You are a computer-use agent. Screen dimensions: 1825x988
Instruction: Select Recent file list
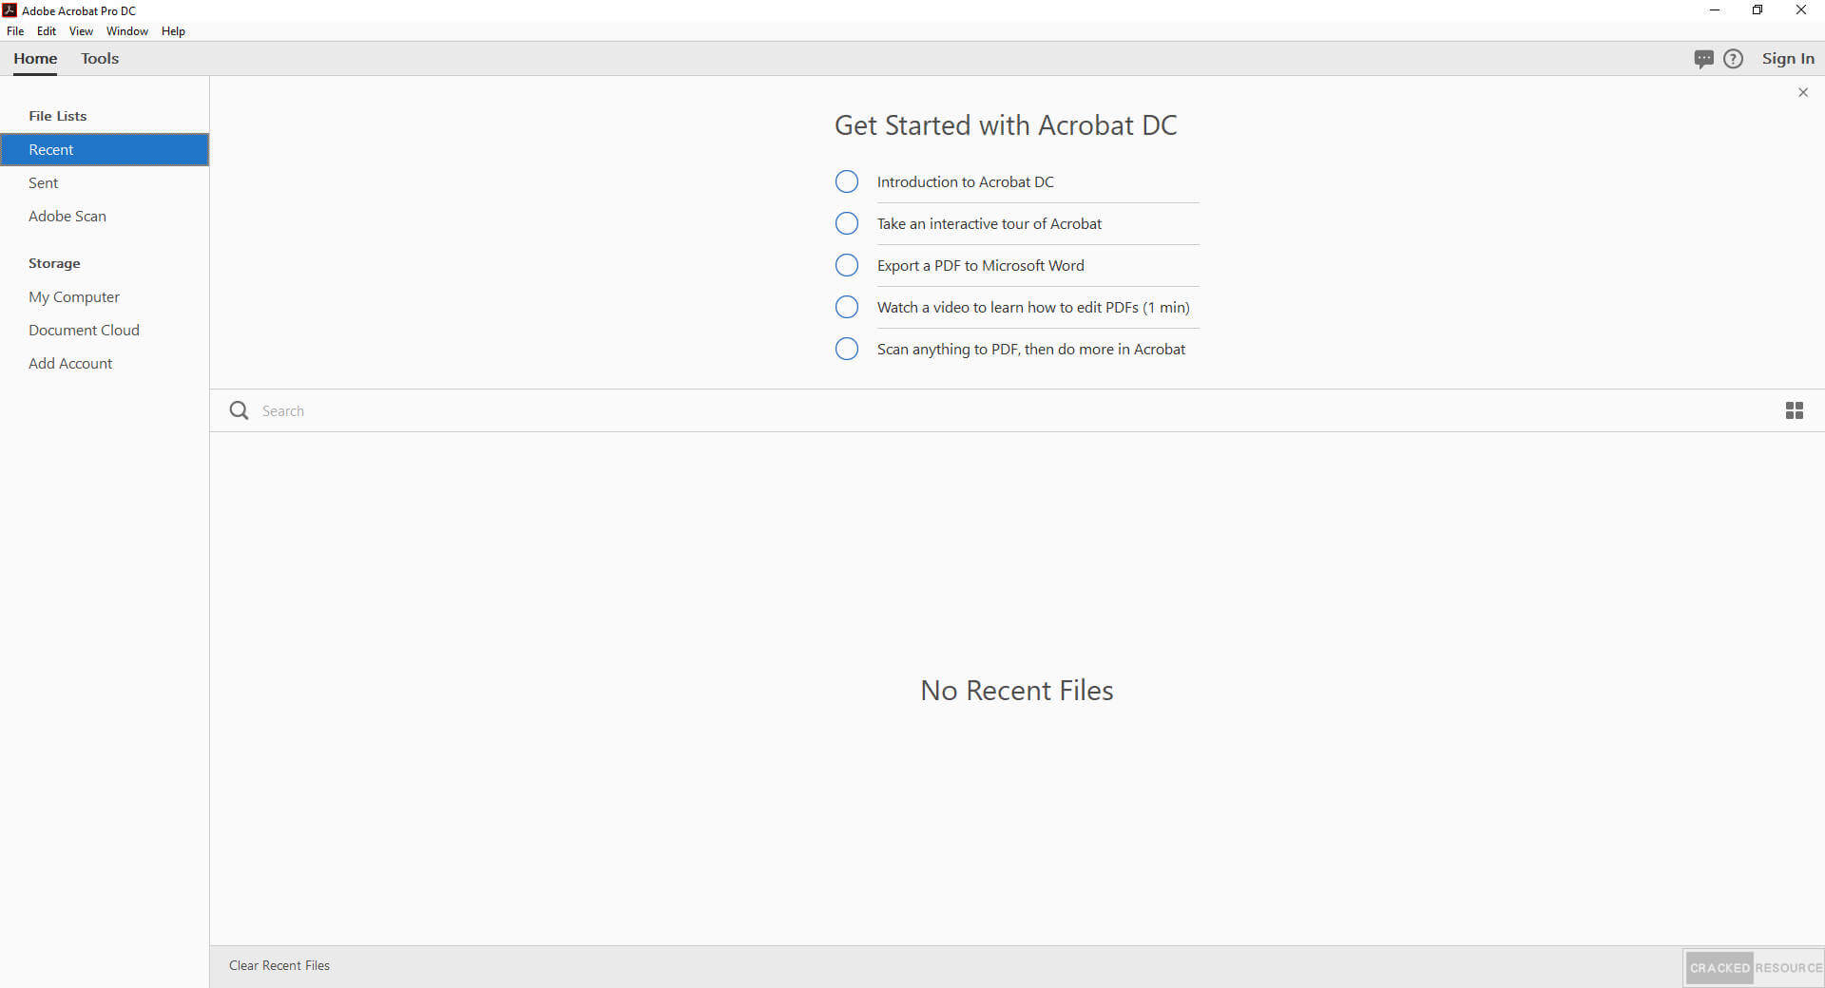click(105, 149)
